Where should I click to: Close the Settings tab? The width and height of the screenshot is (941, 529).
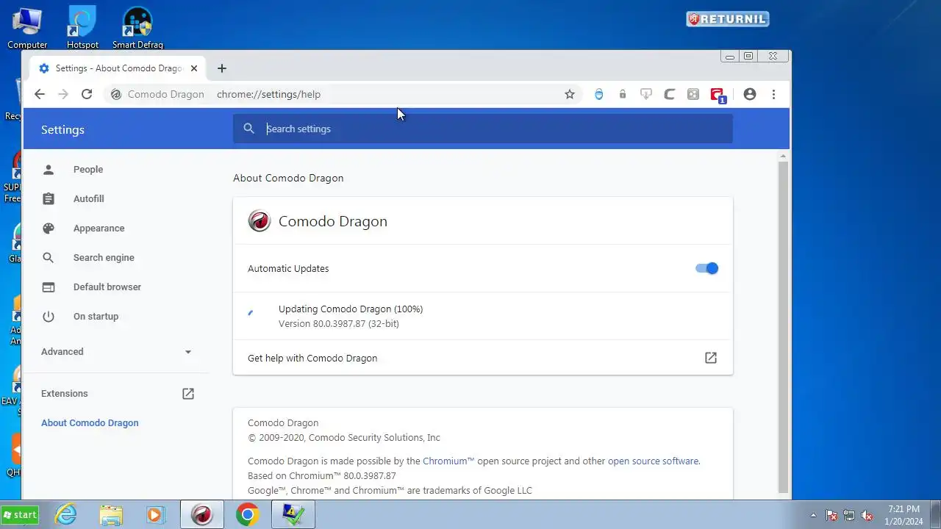pos(194,68)
